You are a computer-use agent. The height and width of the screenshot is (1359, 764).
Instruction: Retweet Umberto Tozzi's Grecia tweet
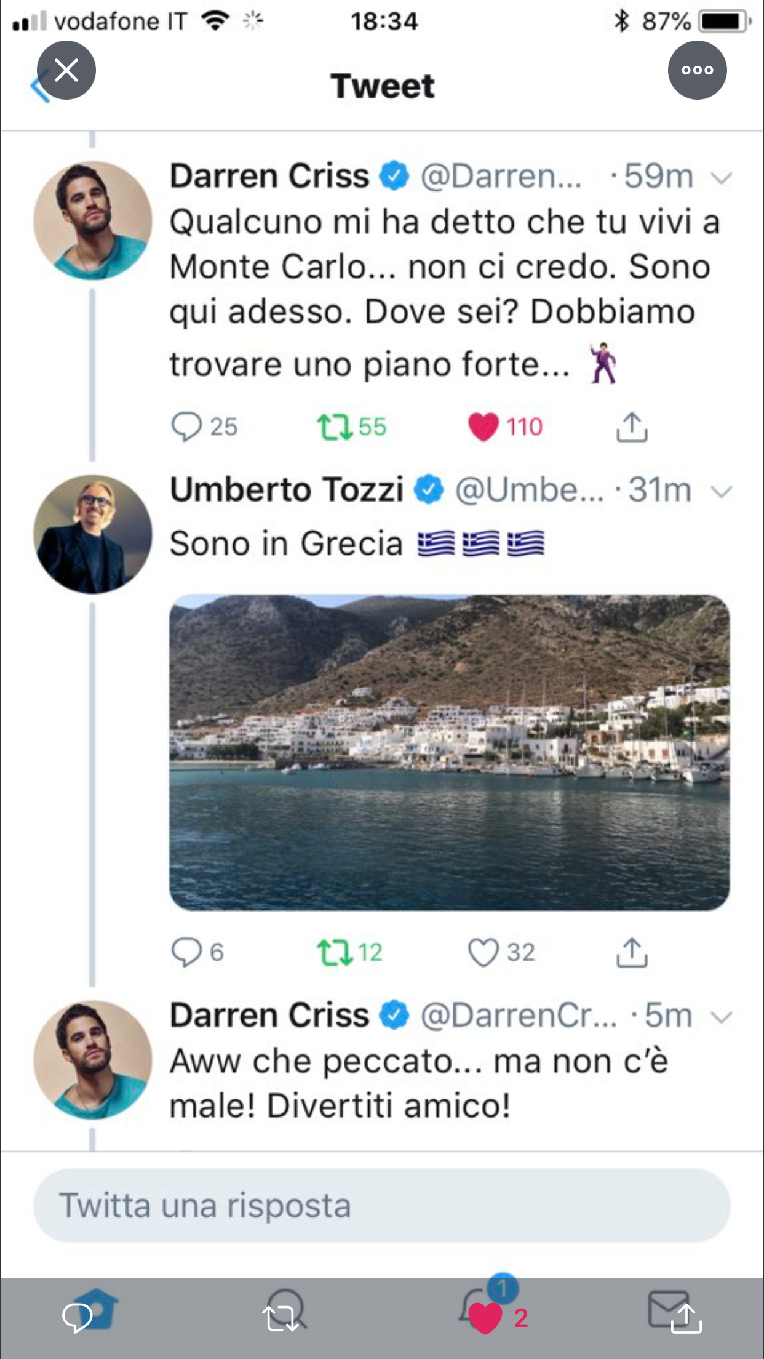pyautogui.click(x=335, y=952)
